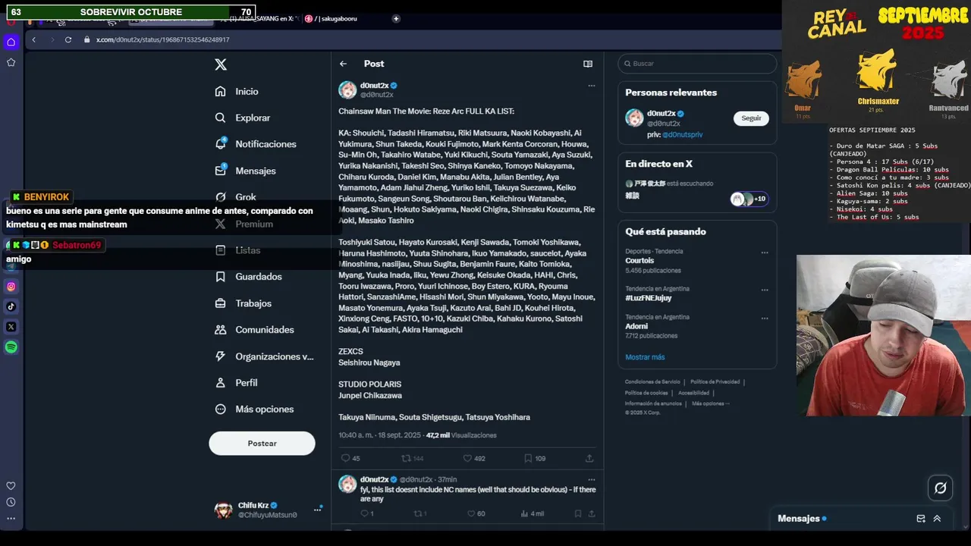Like the post showing 492 likes
Image resolution: width=971 pixels, height=546 pixels.
[x=474, y=458]
